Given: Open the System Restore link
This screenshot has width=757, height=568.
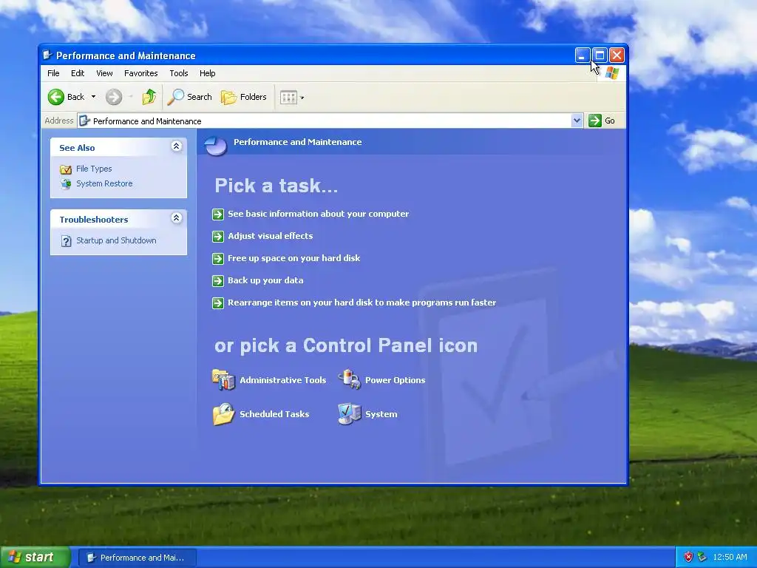Looking at the screenshot, I should 104,183.
